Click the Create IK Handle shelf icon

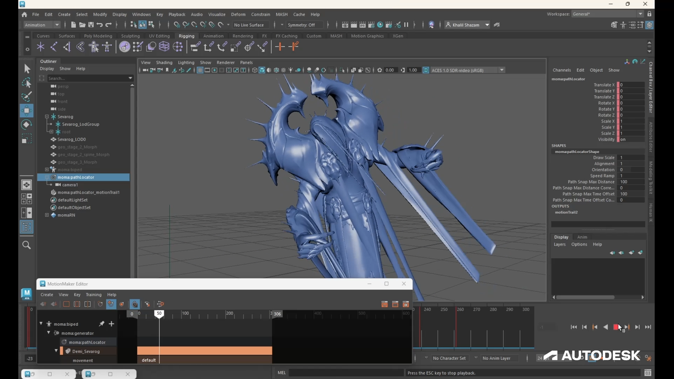(67, 47)
